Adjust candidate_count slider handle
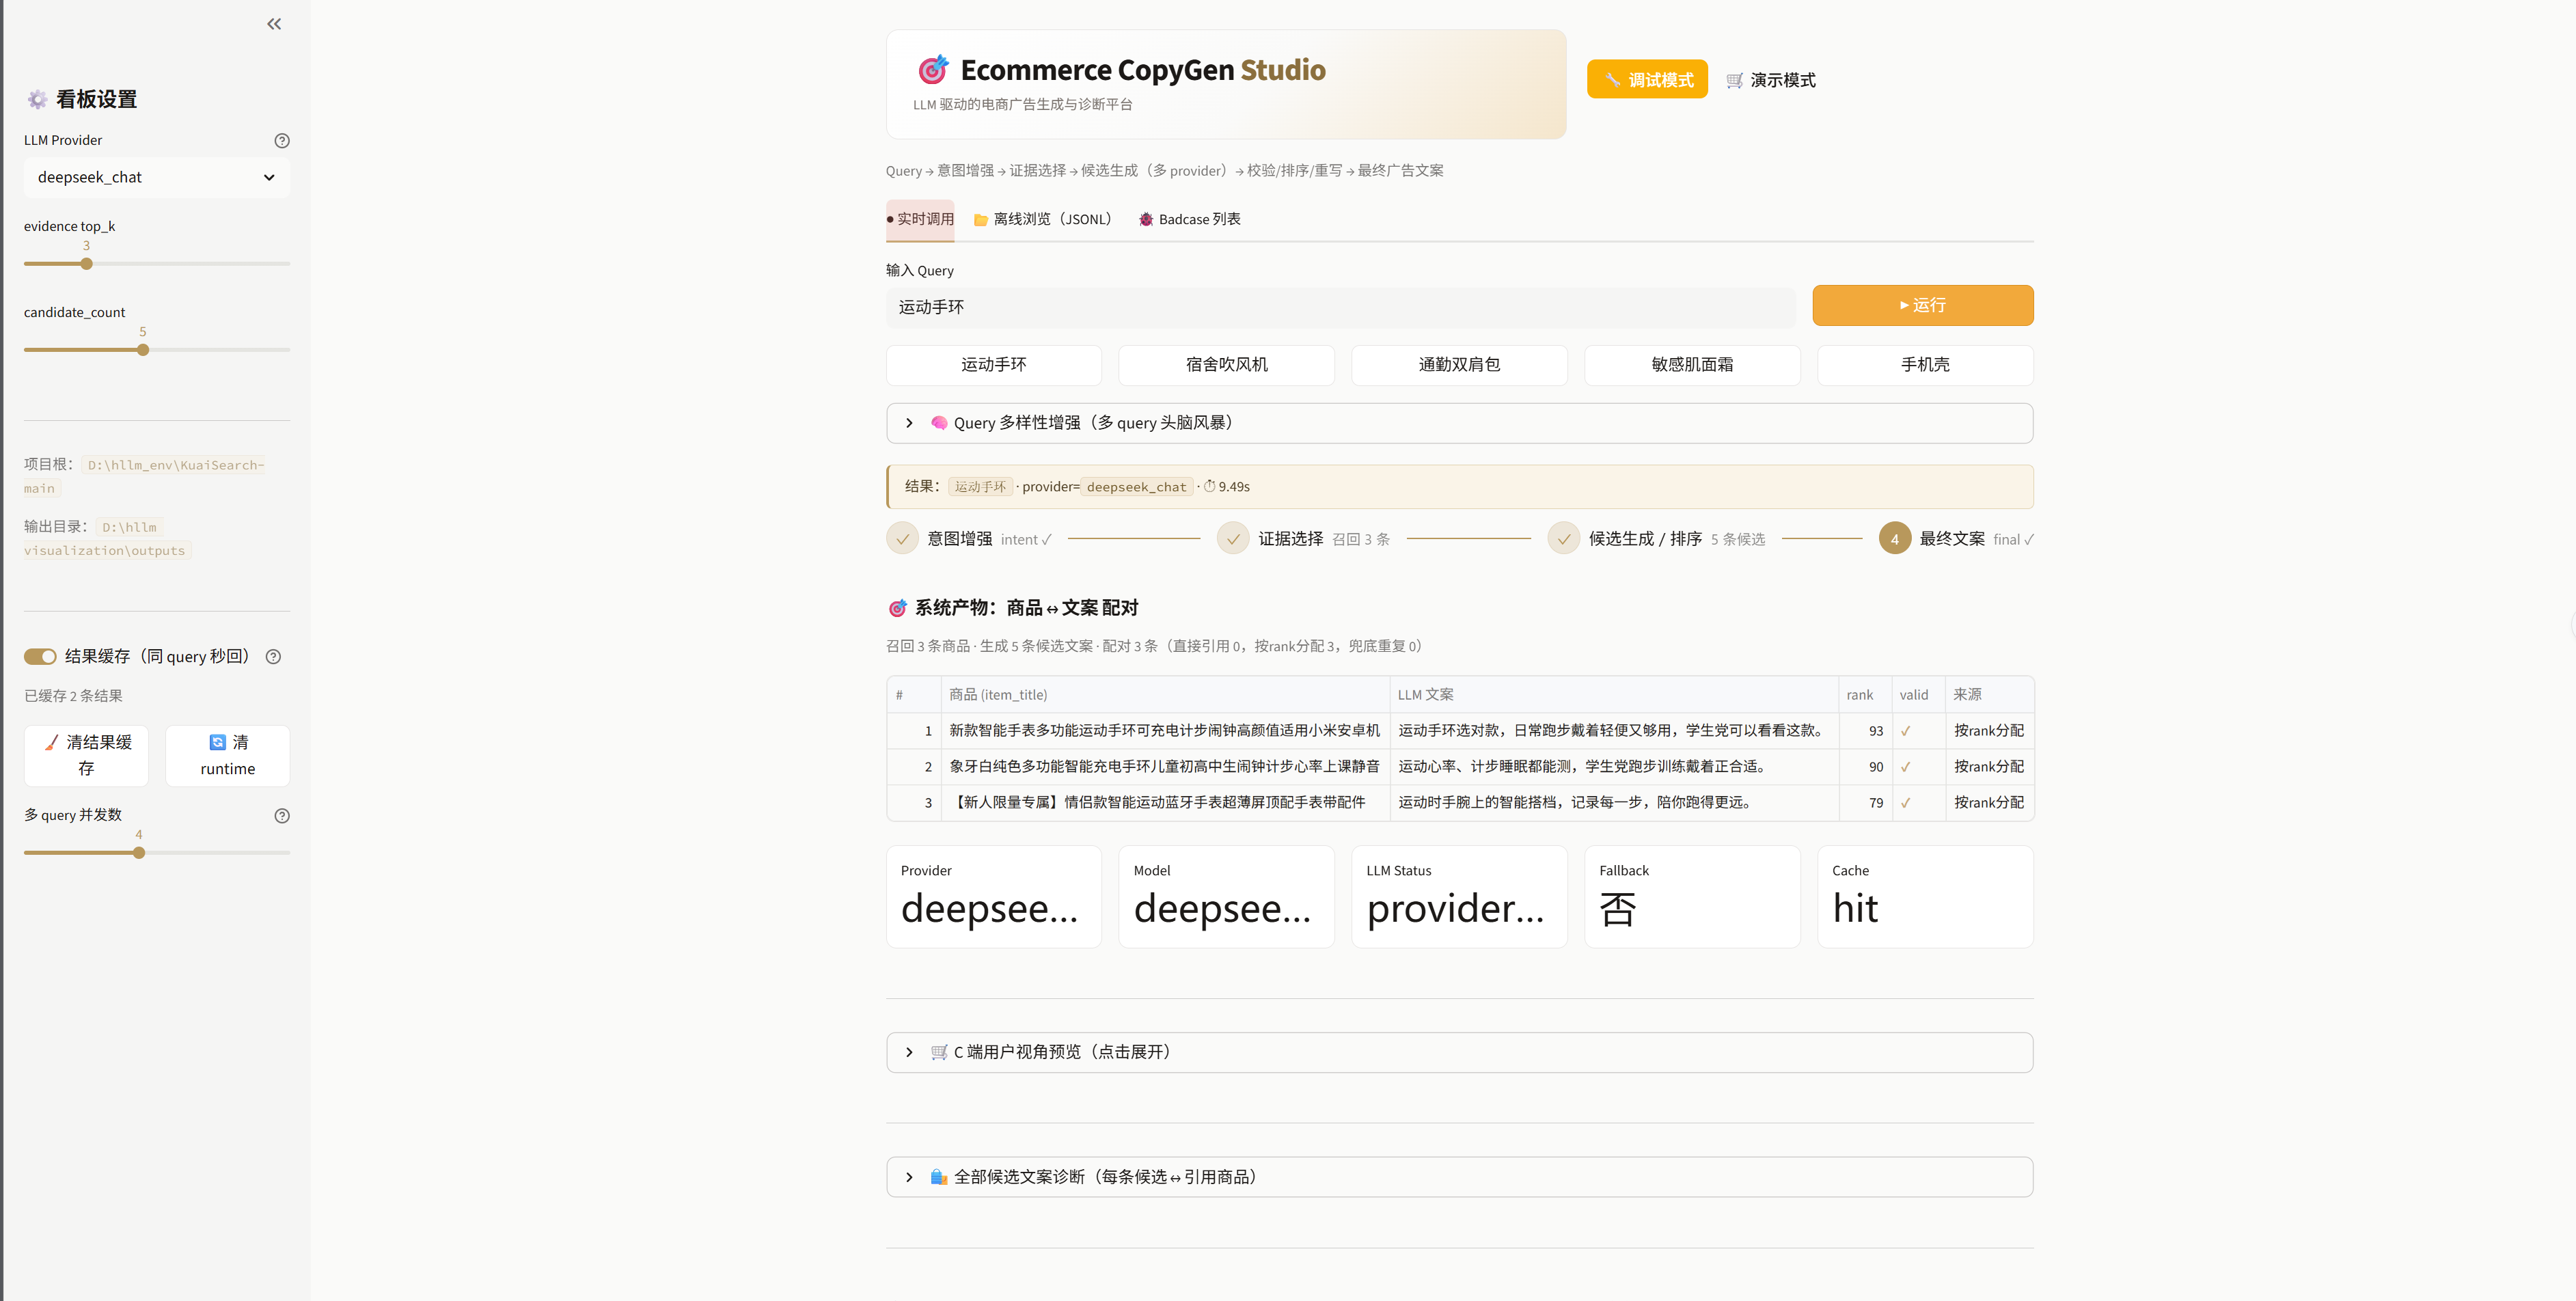The image size is (2576, 1301). (143, 350)
